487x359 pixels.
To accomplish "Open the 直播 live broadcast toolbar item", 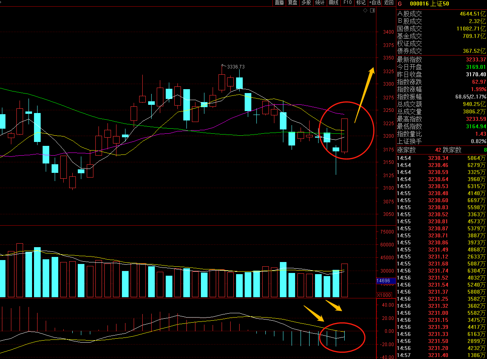I will (279, 3).
